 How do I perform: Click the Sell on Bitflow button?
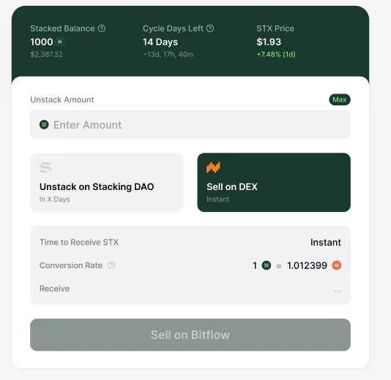click(190, 335)
